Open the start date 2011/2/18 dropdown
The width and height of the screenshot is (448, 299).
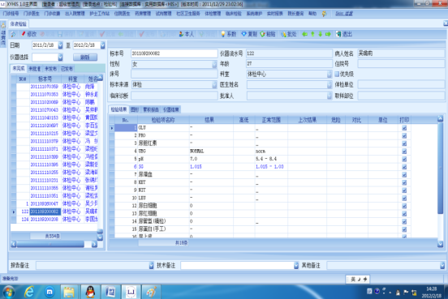tap(60, 45)
